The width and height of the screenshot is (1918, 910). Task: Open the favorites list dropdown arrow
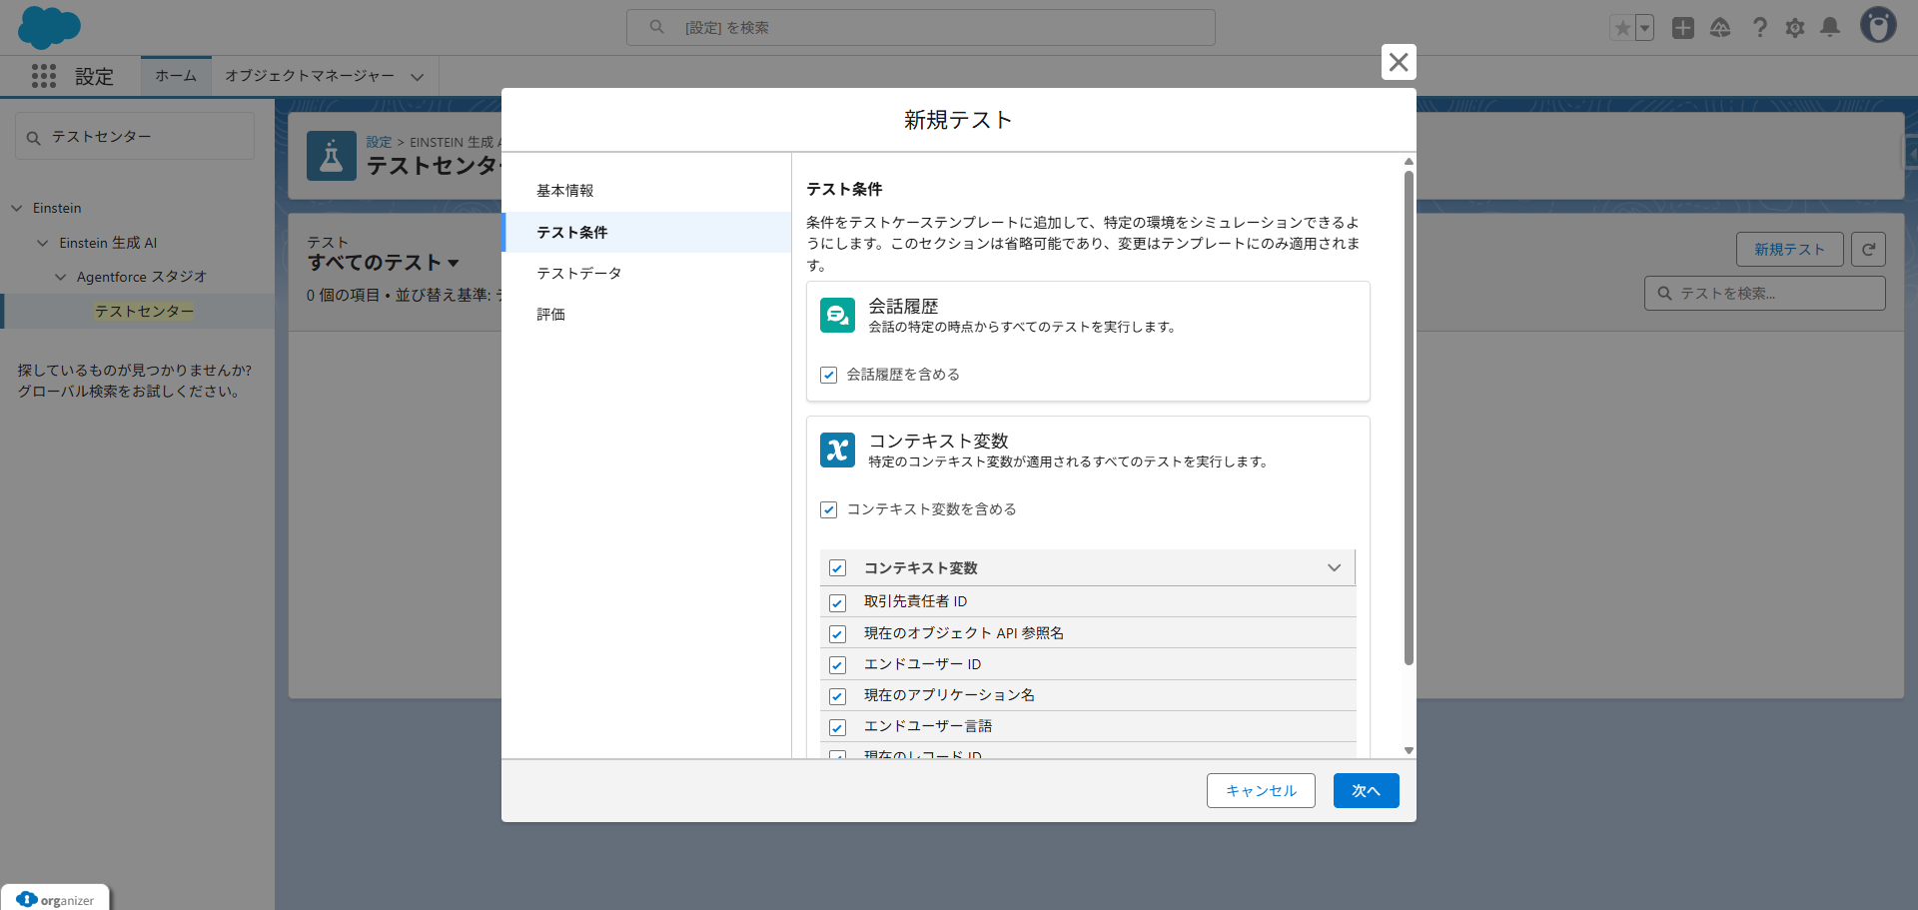coord(1644,28)
